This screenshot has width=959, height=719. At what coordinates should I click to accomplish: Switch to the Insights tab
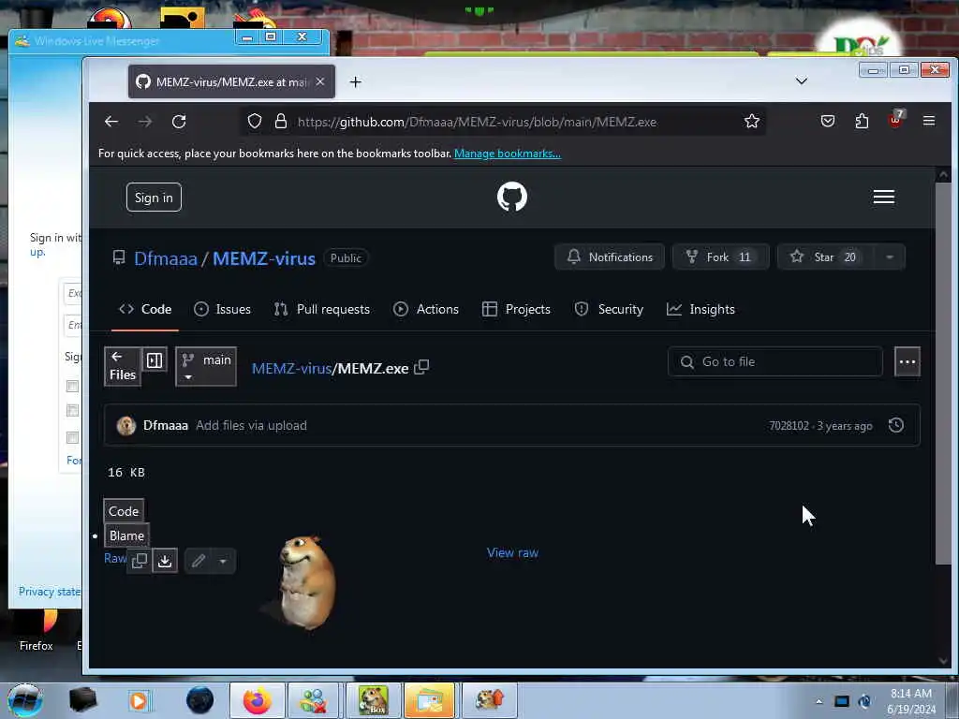pyautogui.click(x=701, y=309)
